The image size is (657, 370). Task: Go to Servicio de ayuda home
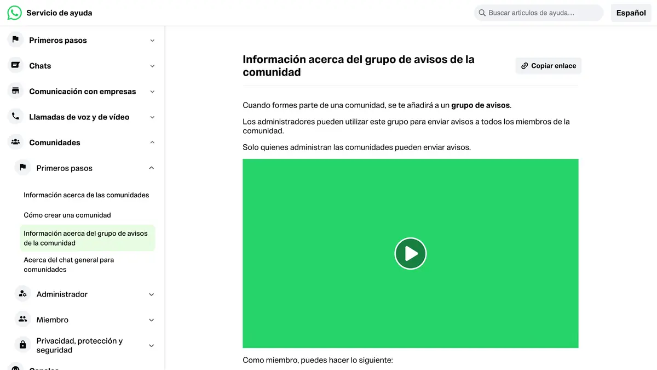tap(59, 13)
